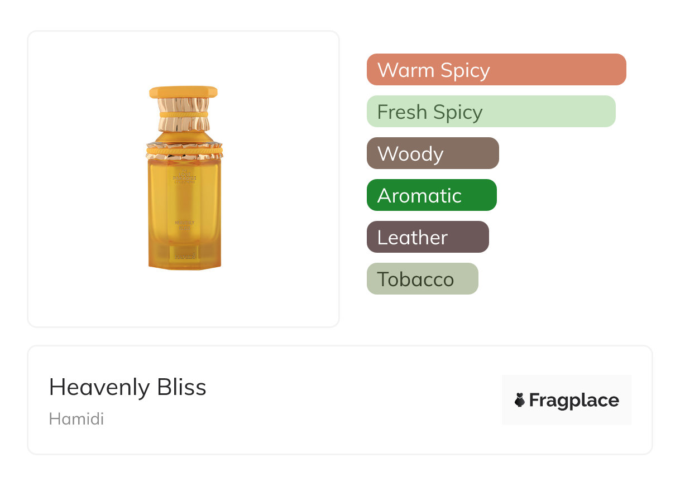Image resolution: width=680 pixels, height=482 pixels.
Task: Click the Heavenly Bliss engraving on the bottle body
Action: pos(184,225)
